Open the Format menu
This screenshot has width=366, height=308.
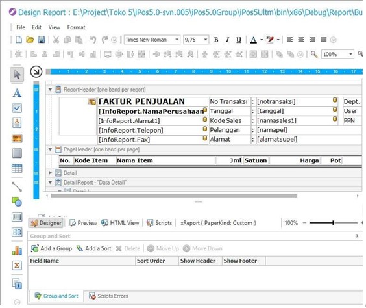pyautogui.click(x=76, y=27)
